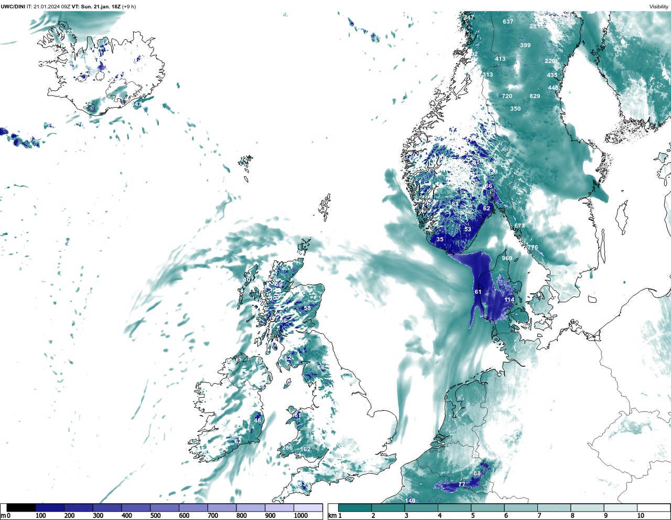This screenshot has height=520, width=671.
Task: Select the legend swatch between 700 and 800 m
Action: pyautogui.click(x=222, y=507)
